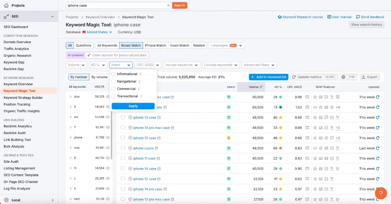Image resolution: width=391 pixels, height=204 pixels.
Task: Click the AI sparkle icon in domain field
Action: click(x=89, y=55)
